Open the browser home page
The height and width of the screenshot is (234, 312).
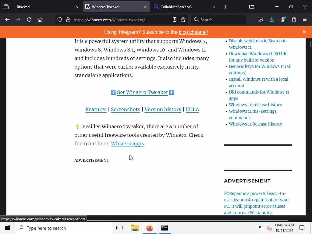coord(40,20)
